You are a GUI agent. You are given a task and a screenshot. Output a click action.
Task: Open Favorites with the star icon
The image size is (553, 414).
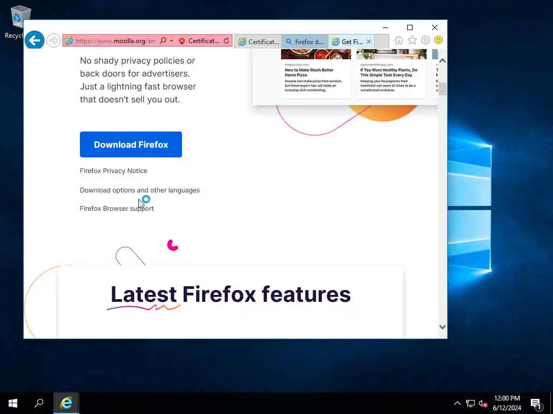coord(412,40)
